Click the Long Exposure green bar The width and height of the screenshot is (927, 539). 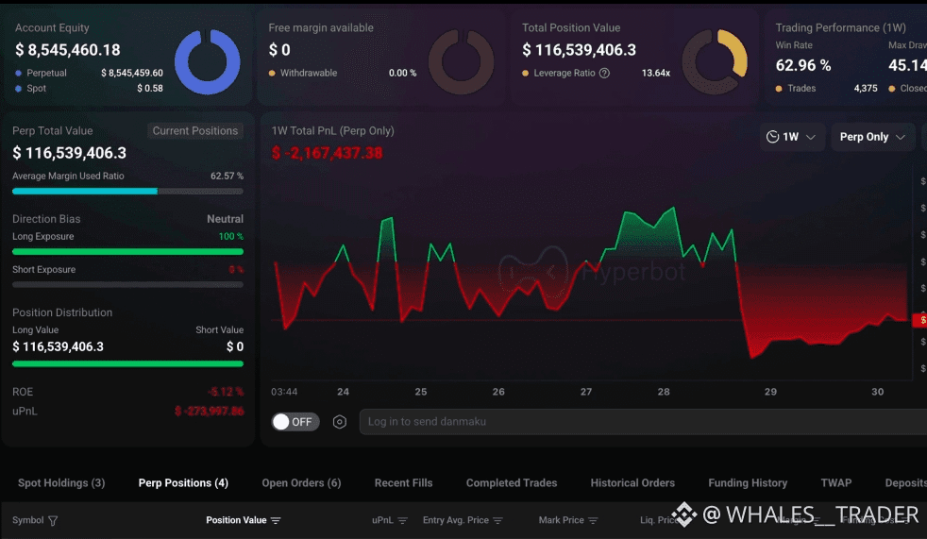coord(127,251)
